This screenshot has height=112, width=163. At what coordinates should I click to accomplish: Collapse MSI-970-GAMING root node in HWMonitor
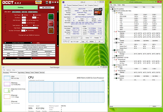111,9
